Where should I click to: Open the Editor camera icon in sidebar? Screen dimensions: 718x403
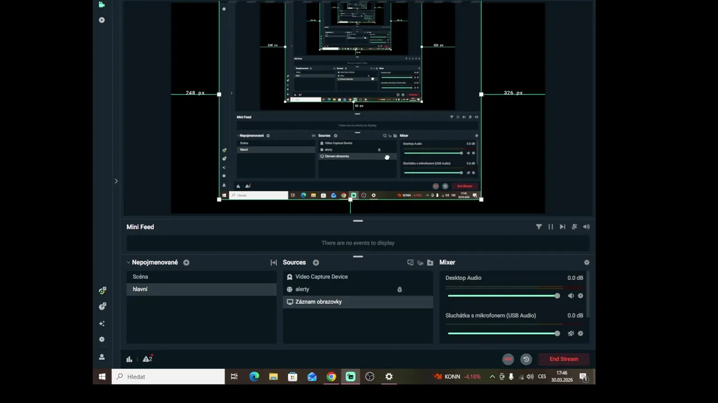tap(102, 4)
